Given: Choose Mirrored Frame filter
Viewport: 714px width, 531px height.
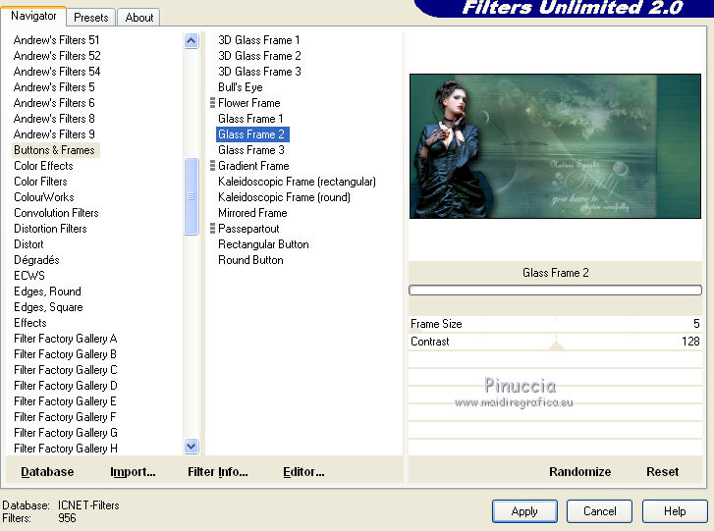Looking at the screenshot, I should (252, 212).
